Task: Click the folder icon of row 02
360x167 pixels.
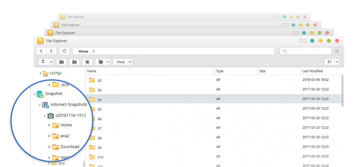Action: tap(92, 80)
